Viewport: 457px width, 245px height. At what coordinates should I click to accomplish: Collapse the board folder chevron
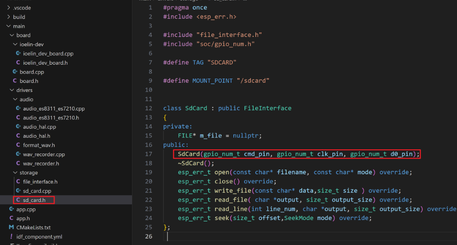(12, 35)
